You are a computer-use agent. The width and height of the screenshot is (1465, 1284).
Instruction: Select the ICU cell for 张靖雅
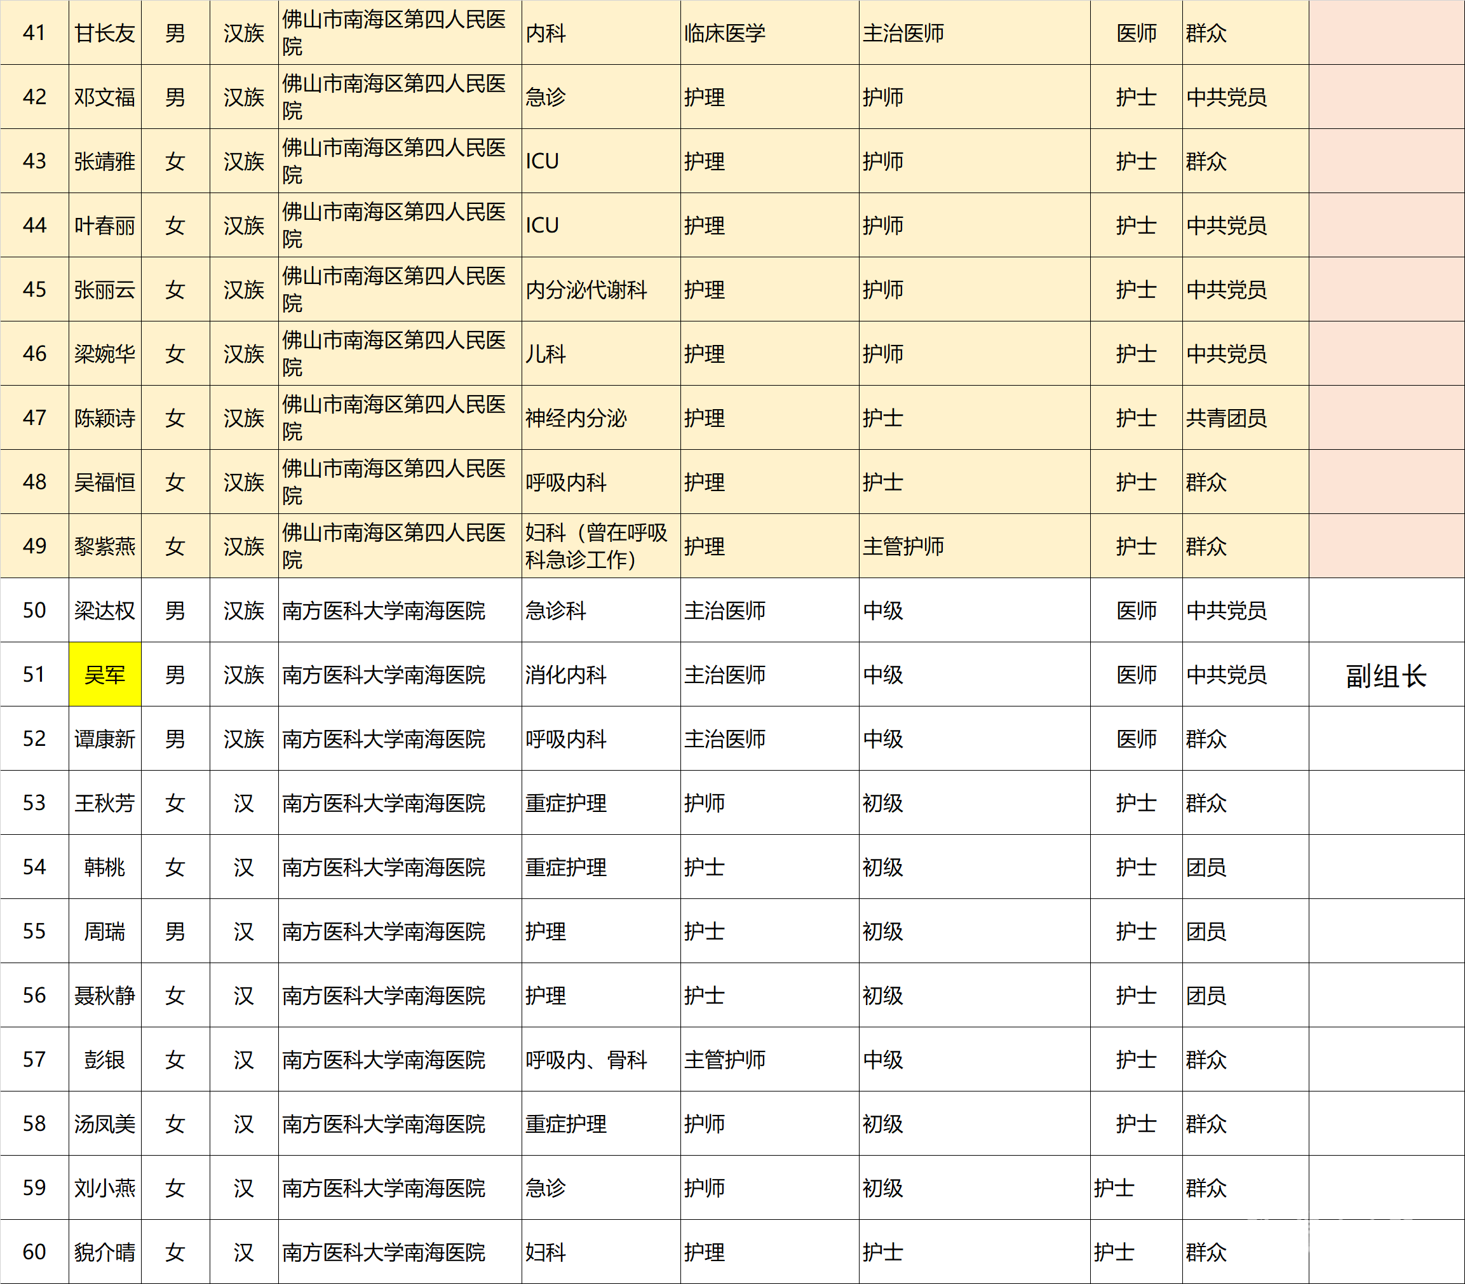pos(601,161)
